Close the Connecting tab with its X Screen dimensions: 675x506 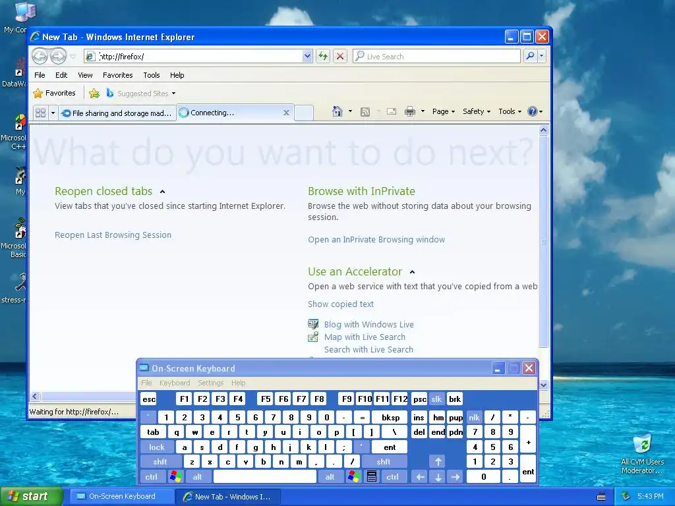point(286,113)
